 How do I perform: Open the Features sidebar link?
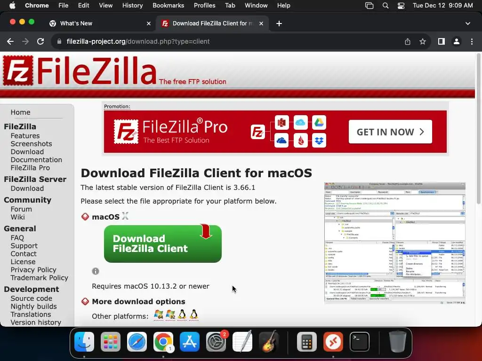tap(25, 136)
